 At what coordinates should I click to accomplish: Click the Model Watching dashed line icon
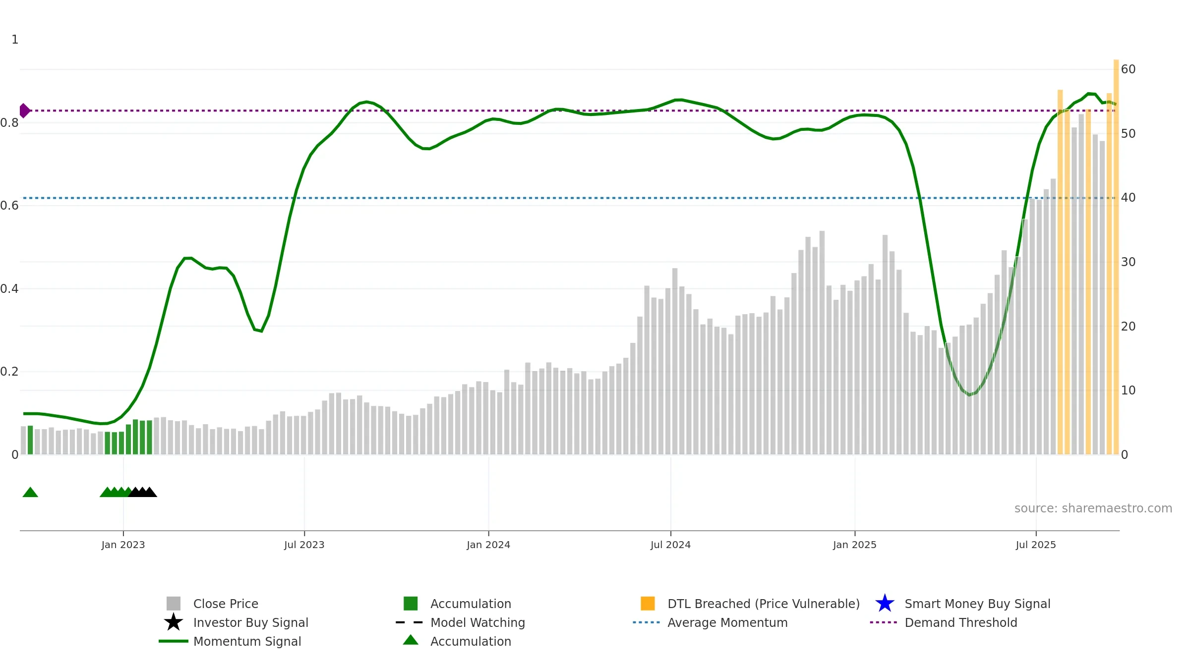point(409,622)
